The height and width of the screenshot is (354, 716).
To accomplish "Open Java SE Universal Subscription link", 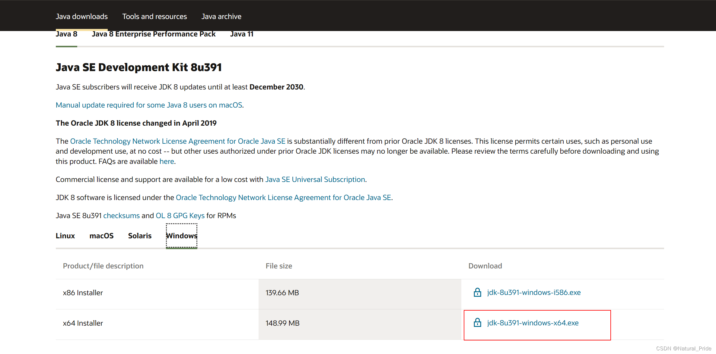I will click(x=315, y=180).
